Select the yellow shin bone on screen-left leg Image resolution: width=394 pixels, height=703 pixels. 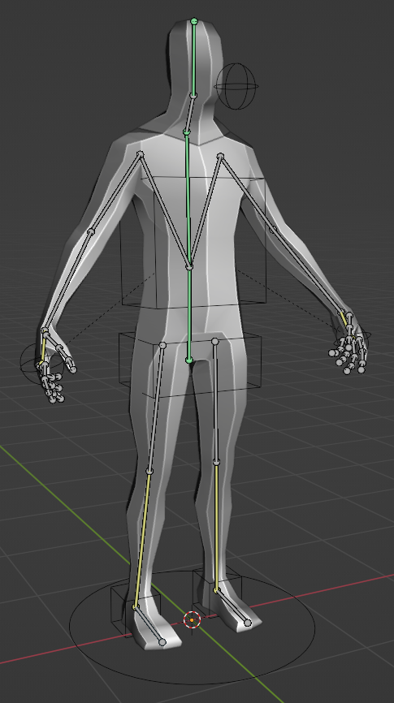[142, 539]
